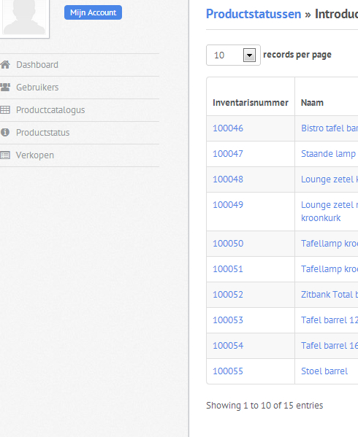Open the Tafellamp link in row 100051
Image resolution: width=358 pixels, height=437 pixels.
point(330,269)
